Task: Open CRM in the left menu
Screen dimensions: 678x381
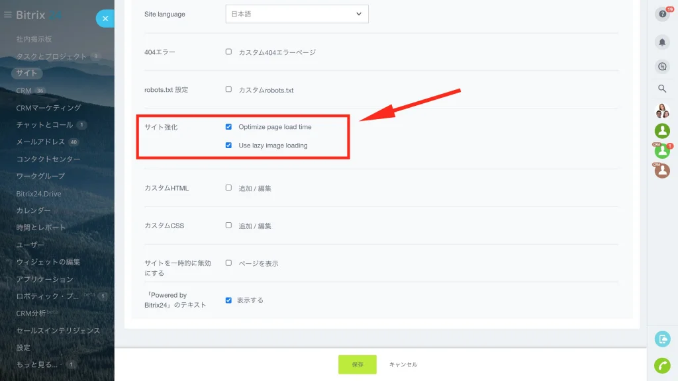Action: [x=24, y=91]
